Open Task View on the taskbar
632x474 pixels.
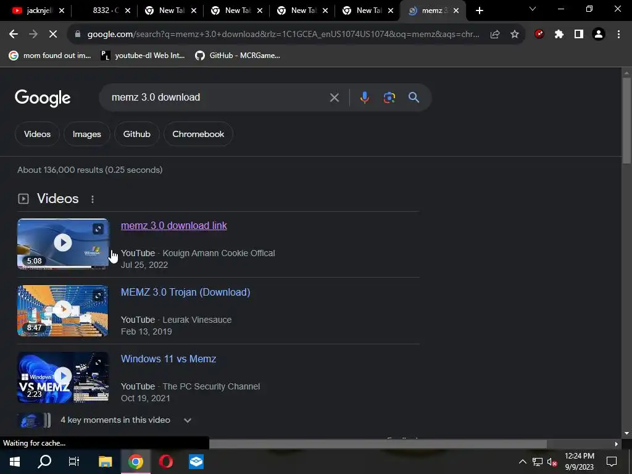pyautogui.click(x=74, y=462)
